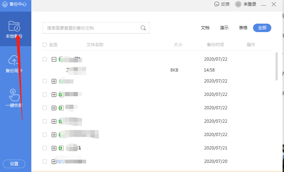Click the 2020/07/21 date text
The image size is (284, 172).
pyautogui.click(x=216, y=148)
